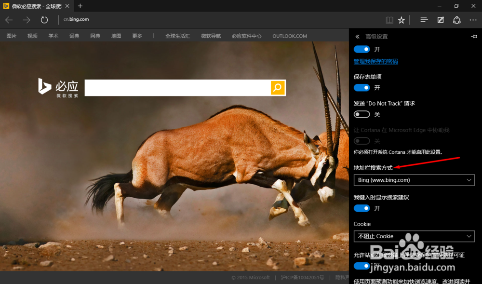Click inside the Bing search box

coord(177,88)
